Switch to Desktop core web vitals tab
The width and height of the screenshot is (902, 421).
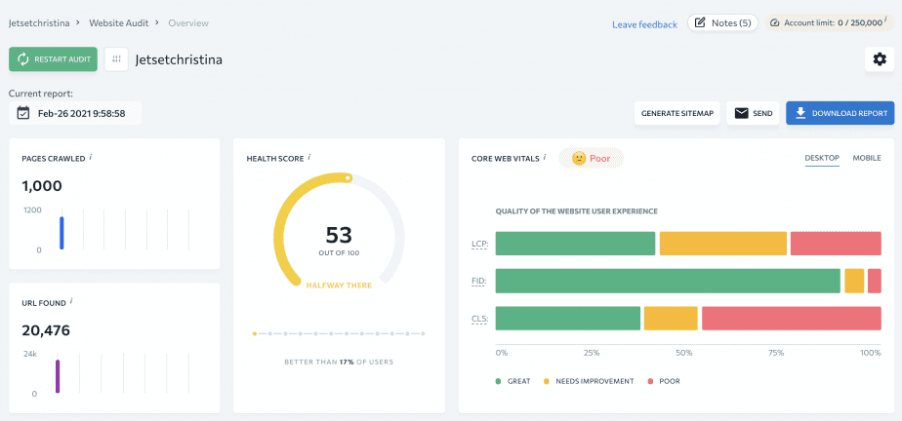tap(822, 158)
